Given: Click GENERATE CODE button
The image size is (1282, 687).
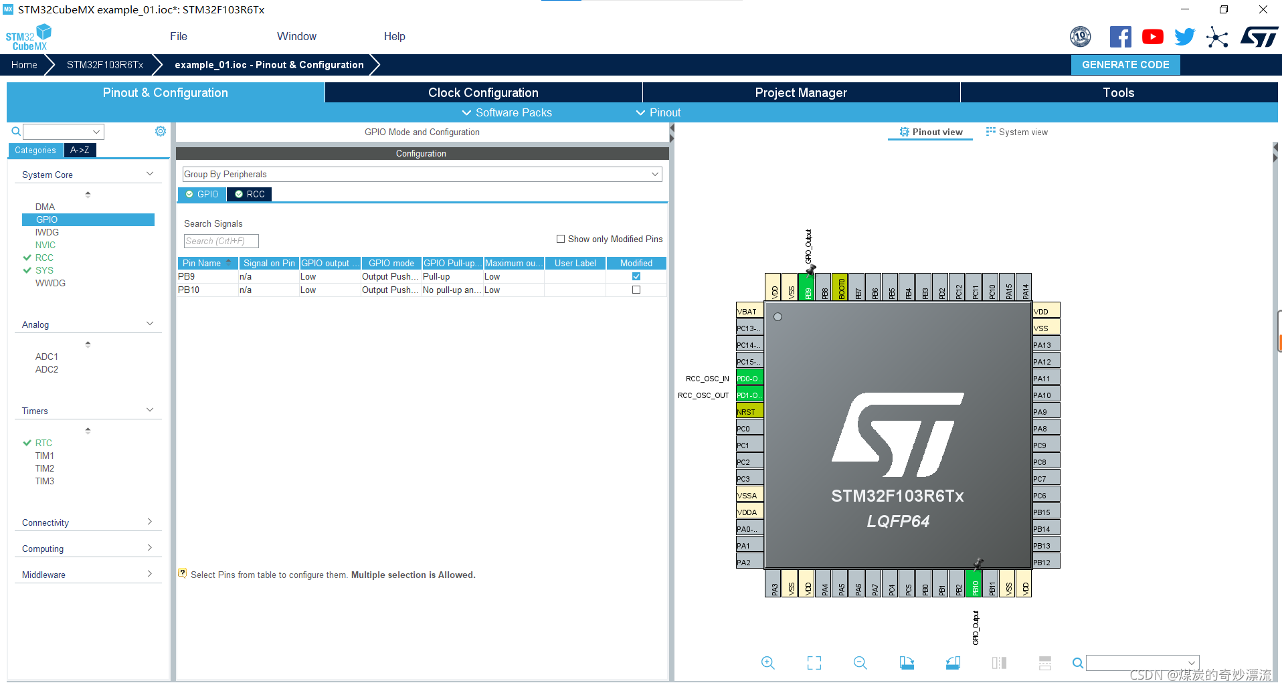Looking at the screenshot, I should (x=1125, y=65).
